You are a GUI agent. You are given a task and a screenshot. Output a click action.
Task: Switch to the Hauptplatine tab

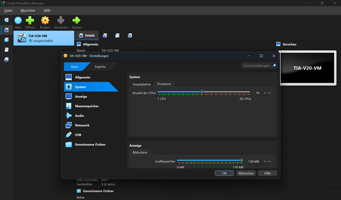point(142,84)
